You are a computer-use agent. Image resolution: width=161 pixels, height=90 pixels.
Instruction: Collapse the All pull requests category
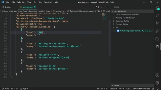coord(114,27)
